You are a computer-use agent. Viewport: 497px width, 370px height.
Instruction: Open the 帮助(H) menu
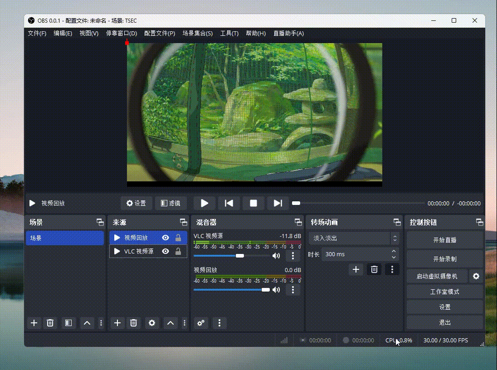256,33
